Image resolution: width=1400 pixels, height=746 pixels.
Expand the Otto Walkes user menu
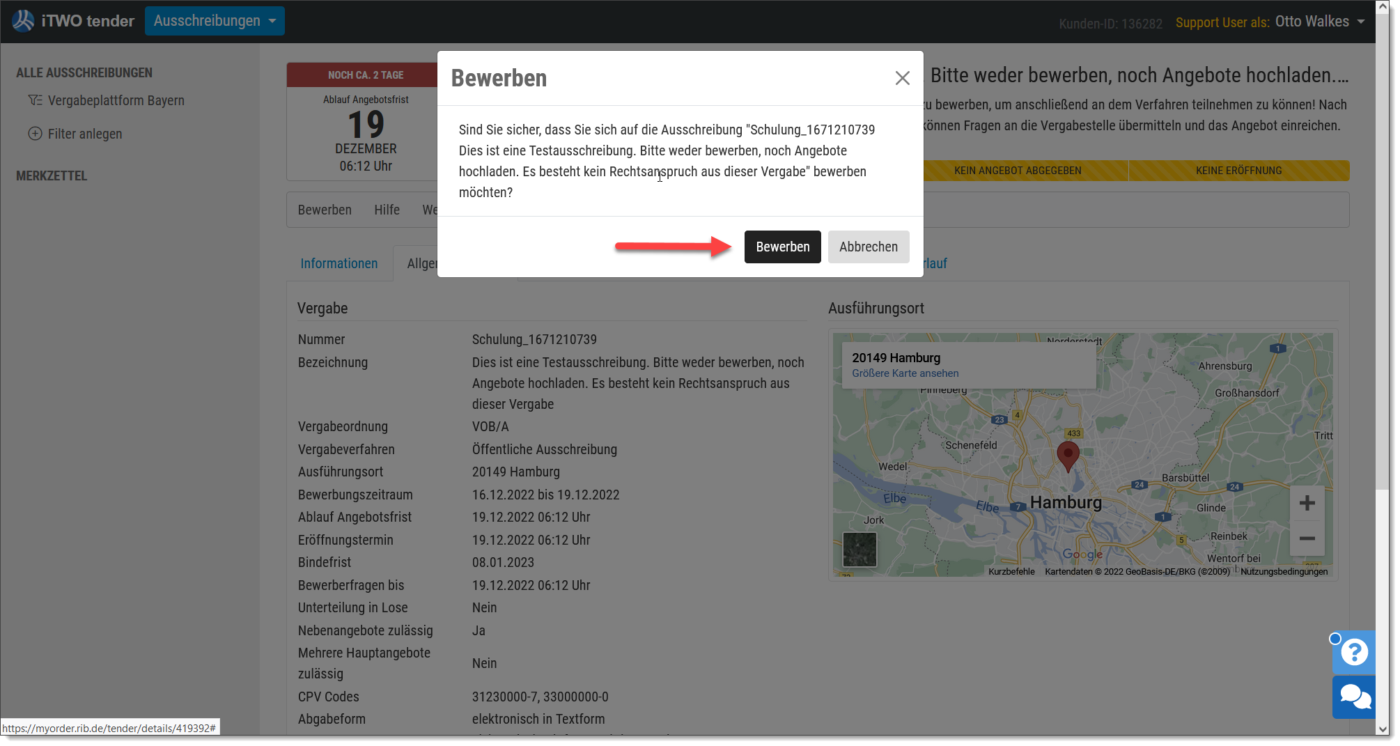1319,22
